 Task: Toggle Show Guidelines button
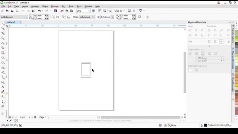[x=110, y=11]
